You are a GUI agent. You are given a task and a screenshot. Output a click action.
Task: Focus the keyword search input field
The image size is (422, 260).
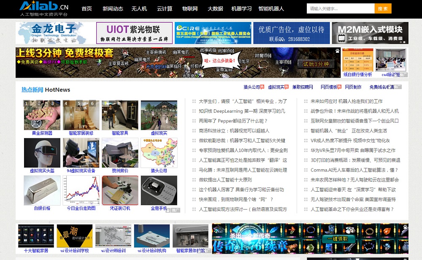pyautogui.click(x=340, y=9)
